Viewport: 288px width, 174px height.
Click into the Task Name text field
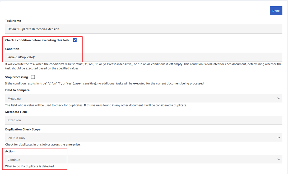[143, 29]
